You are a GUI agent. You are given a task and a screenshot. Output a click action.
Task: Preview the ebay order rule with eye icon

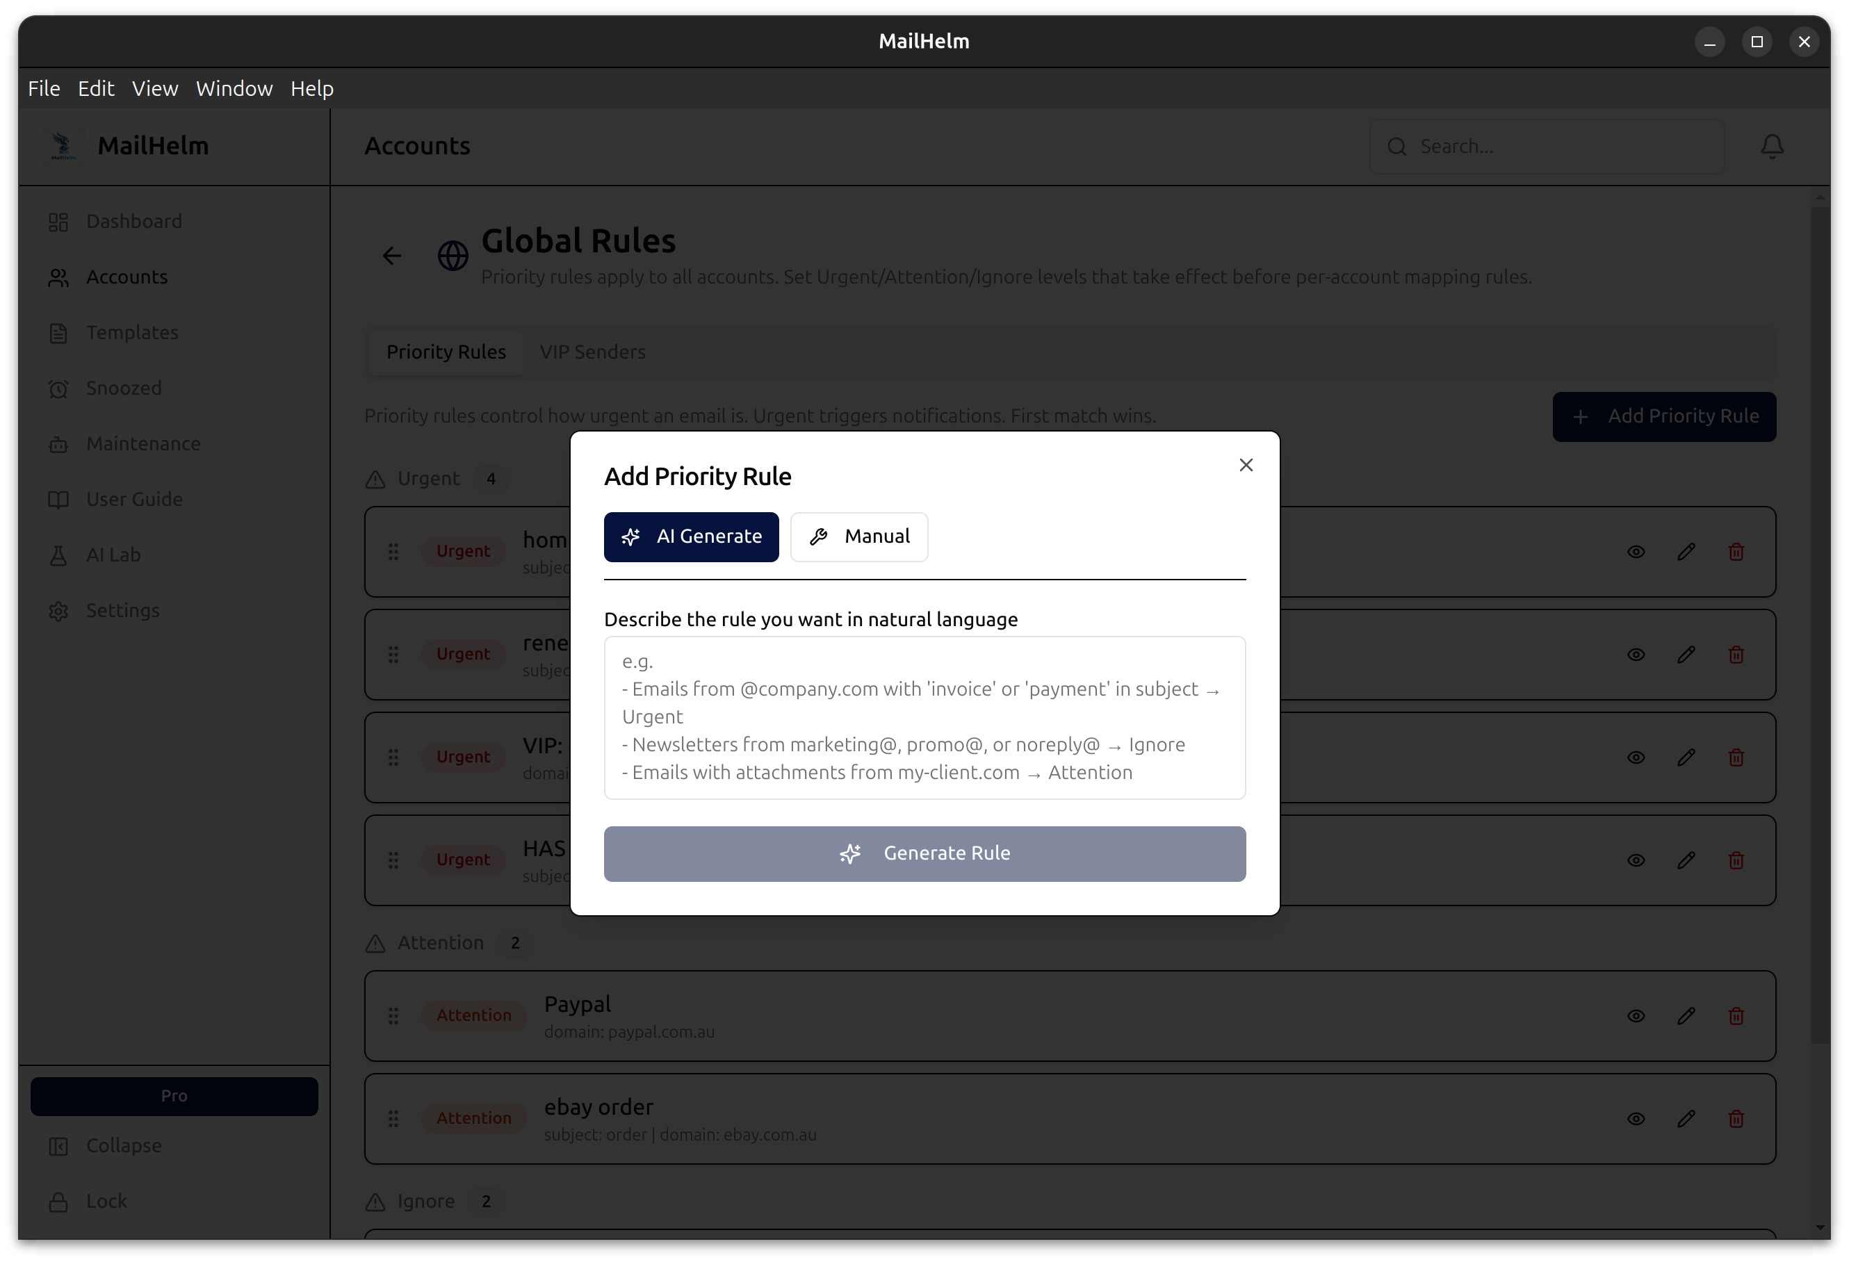(x=1636, y=1119)
